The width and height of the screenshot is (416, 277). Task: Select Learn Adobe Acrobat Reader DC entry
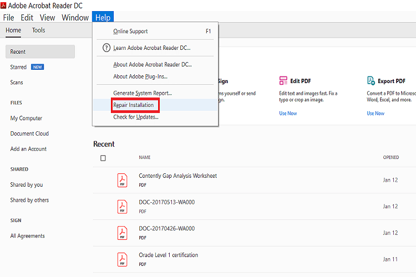coord(155,48)
